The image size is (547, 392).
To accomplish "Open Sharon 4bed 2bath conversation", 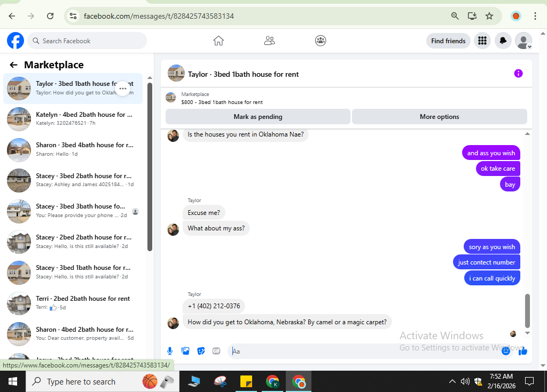I will click(73, 333).
